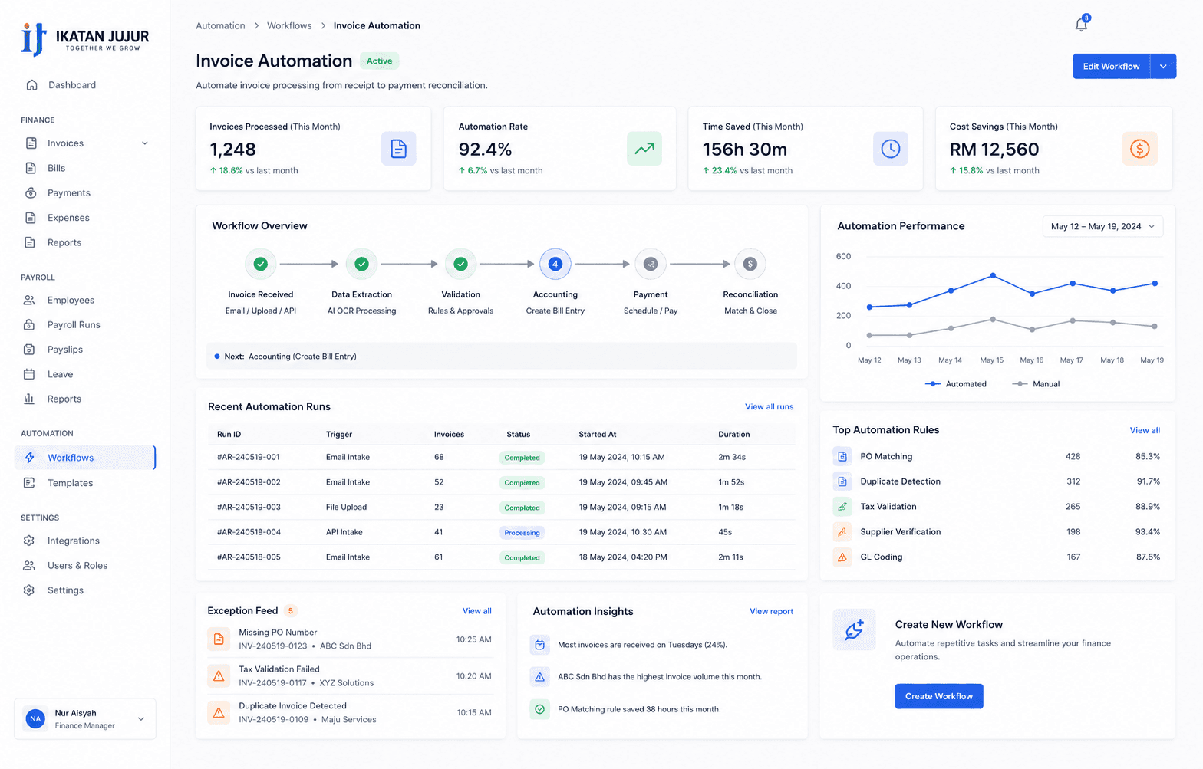Viewport: 1203px width, 769px height.
Task: Toggle the Manual legend series
Action: [x=1036, y=384]
